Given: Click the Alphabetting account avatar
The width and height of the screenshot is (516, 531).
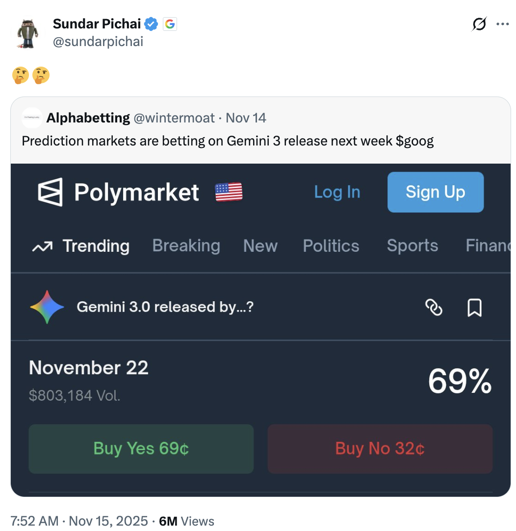Looking at the screenshot, I should tap(32, 118).
